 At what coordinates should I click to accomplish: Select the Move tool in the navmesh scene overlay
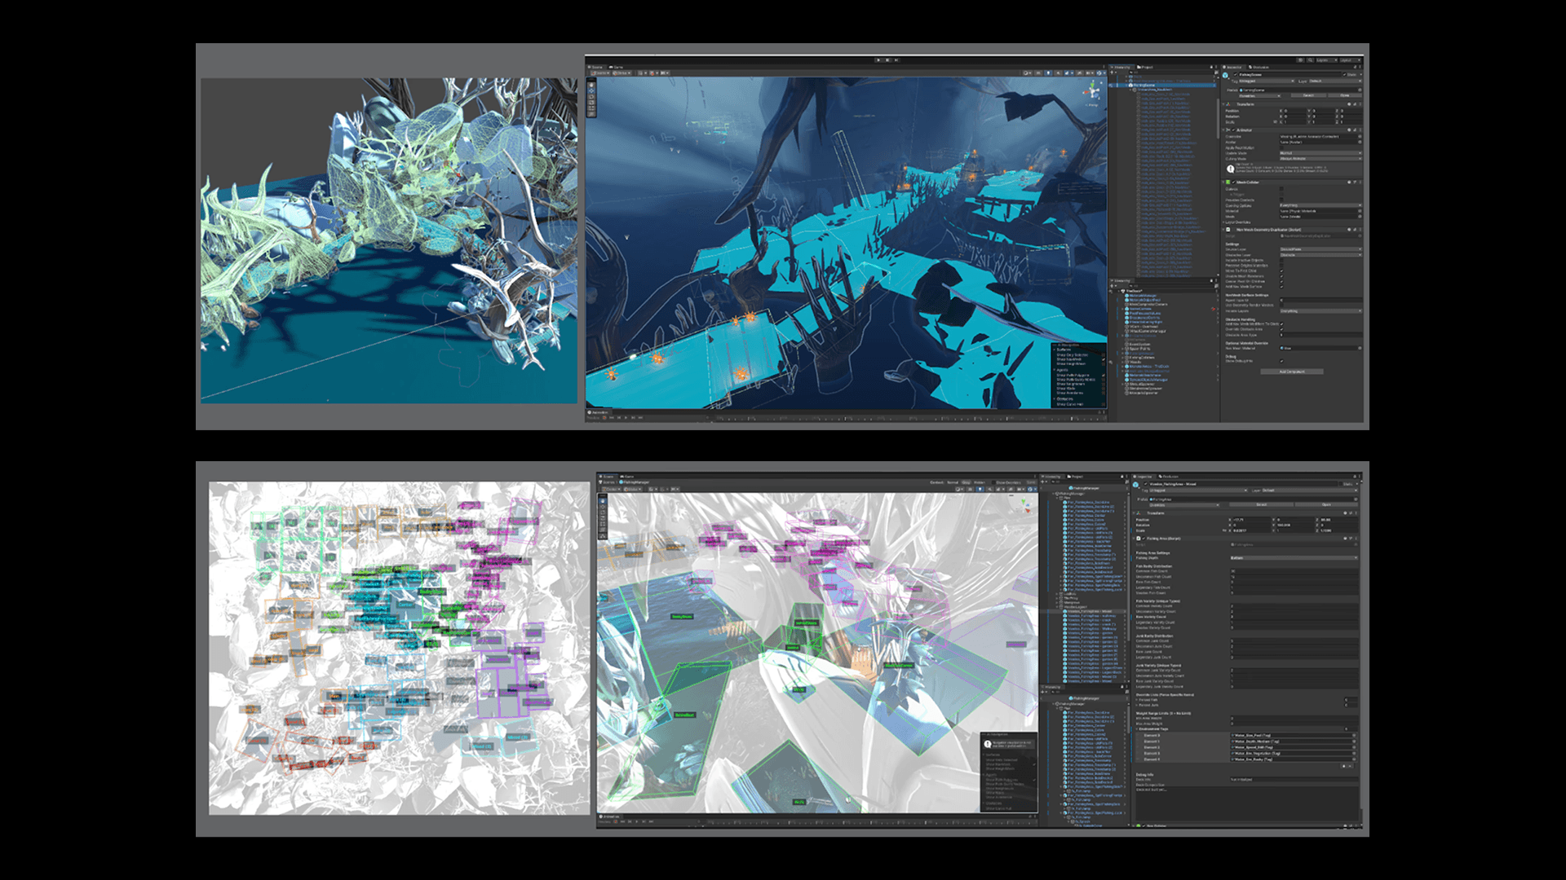coord(591,90)
